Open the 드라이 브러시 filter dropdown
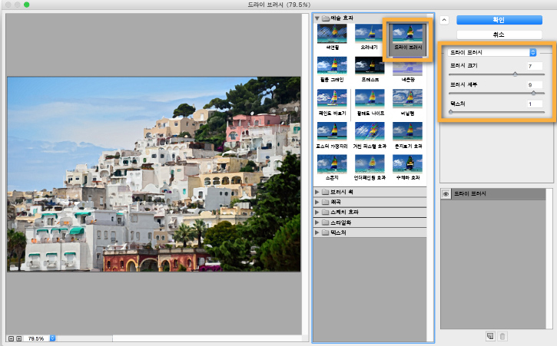 [492, 52]
